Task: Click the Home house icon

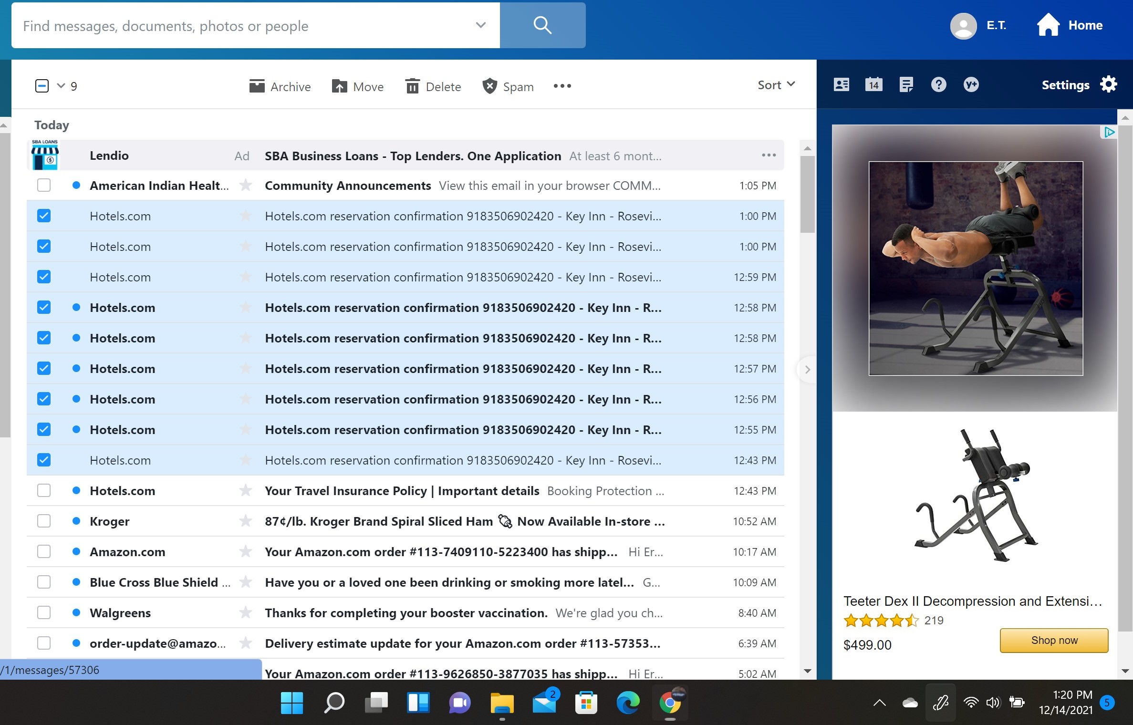Action: point(1048,25)
